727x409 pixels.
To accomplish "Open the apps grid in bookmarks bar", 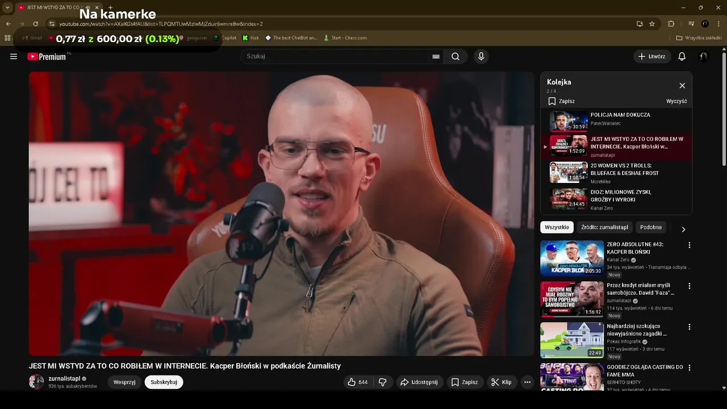I will [x=7, y=38].
